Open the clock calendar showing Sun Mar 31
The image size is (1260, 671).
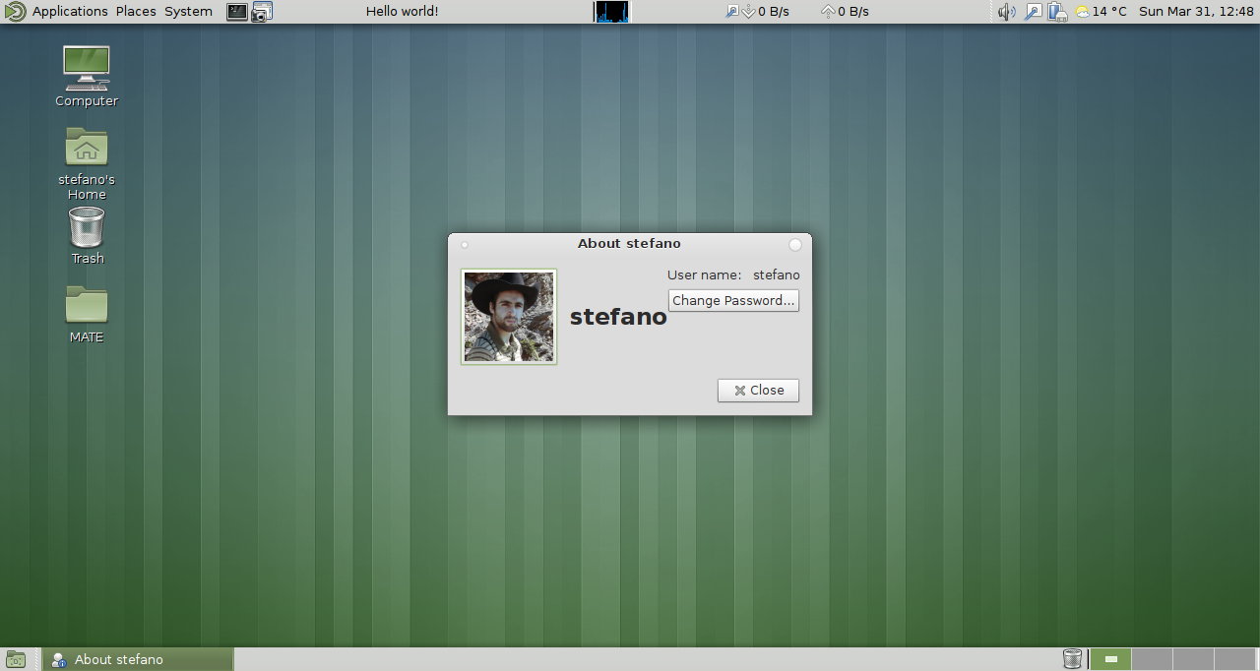coord(1196,12)
